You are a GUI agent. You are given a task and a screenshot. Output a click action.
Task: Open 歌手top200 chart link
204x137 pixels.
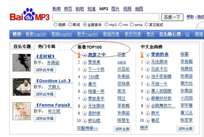88,34
